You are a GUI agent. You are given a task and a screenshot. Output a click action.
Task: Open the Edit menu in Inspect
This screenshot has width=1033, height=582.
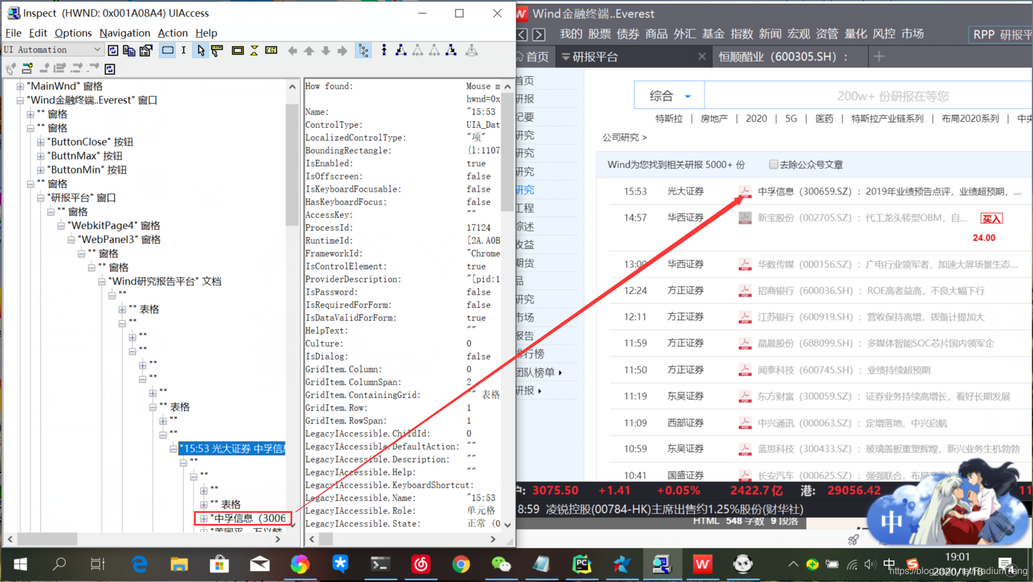pyautogui.click(x=38, y=33)
